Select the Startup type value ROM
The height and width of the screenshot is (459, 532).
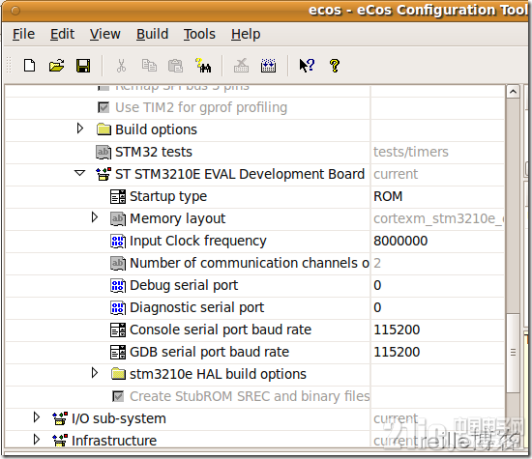point(388,196)
